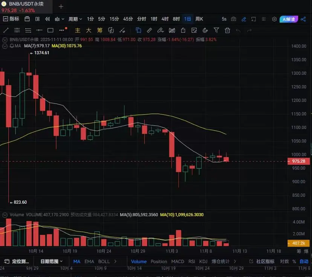This screenshot has height=277, width=312.
Task: Select the trend line drawing tool
Action: coord(6,30)
